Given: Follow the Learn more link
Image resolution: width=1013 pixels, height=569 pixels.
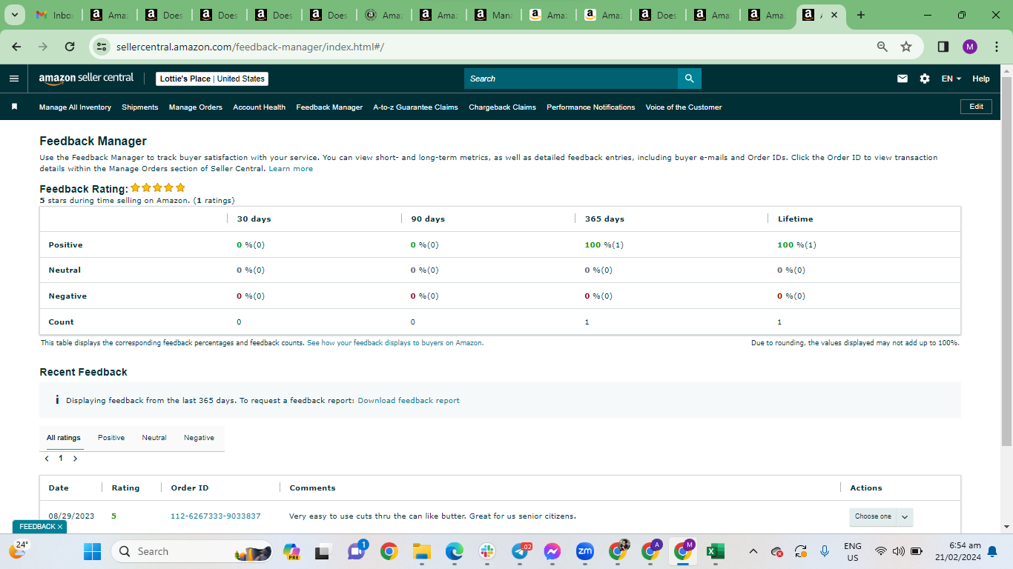Looking at the screenshot, I should (291, 169).
